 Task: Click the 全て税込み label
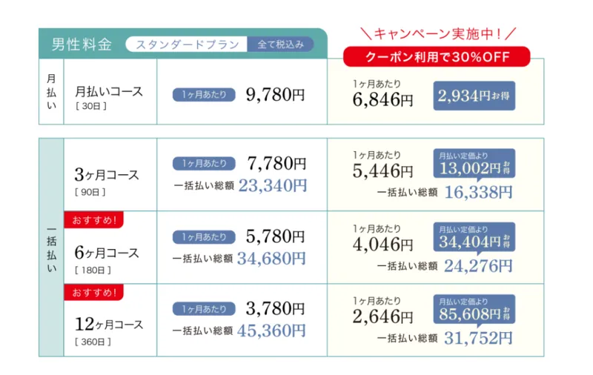click(280, 44)
